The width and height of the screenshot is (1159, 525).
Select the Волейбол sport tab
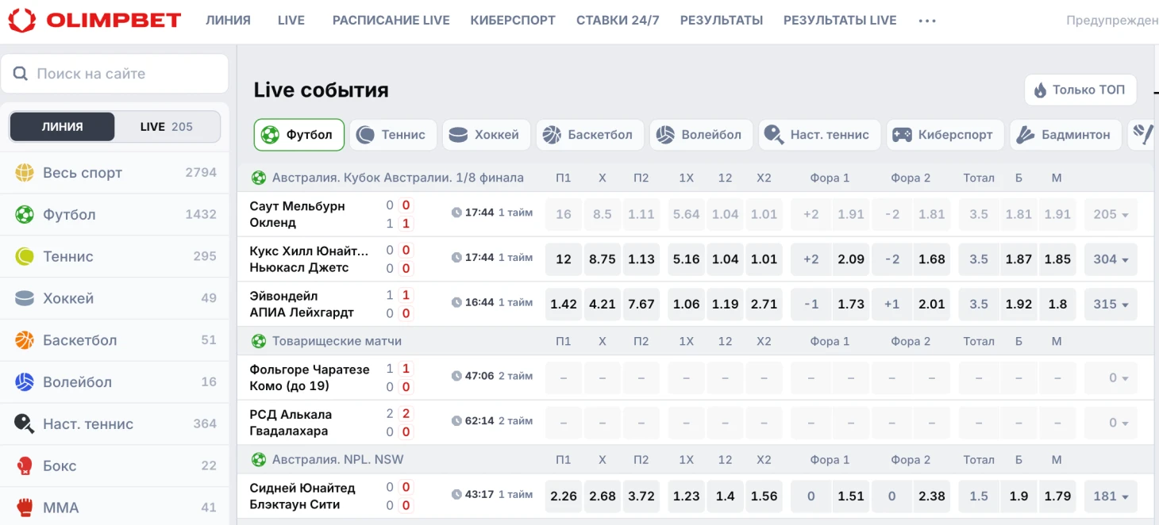[701, 135]
